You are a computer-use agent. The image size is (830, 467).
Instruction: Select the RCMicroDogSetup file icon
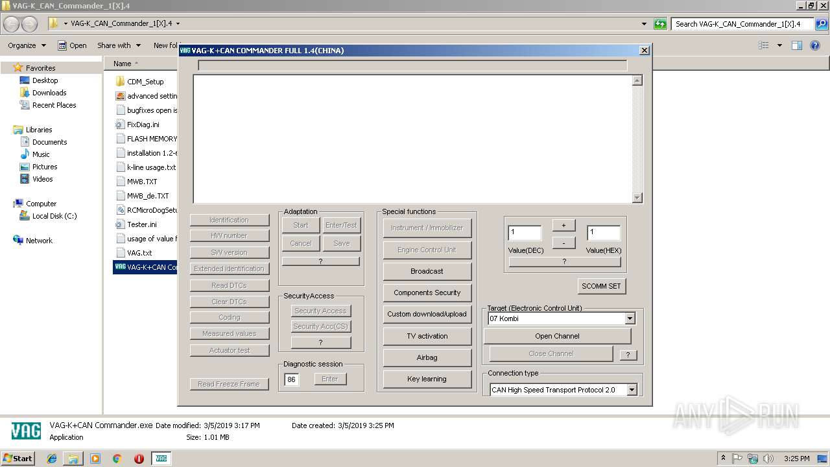(120, 210)
